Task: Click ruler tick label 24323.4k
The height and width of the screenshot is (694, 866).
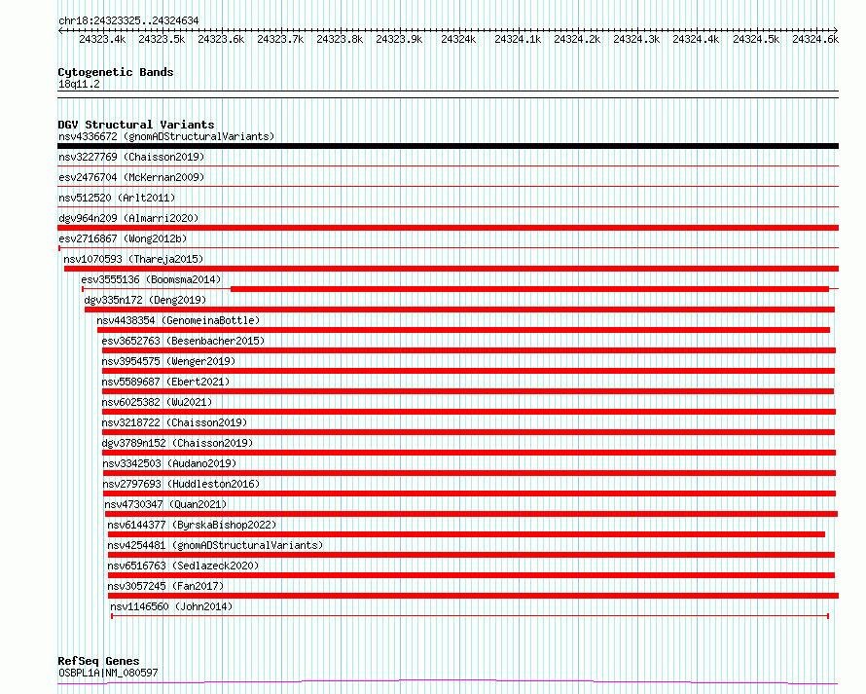Action: coord(102,39)
